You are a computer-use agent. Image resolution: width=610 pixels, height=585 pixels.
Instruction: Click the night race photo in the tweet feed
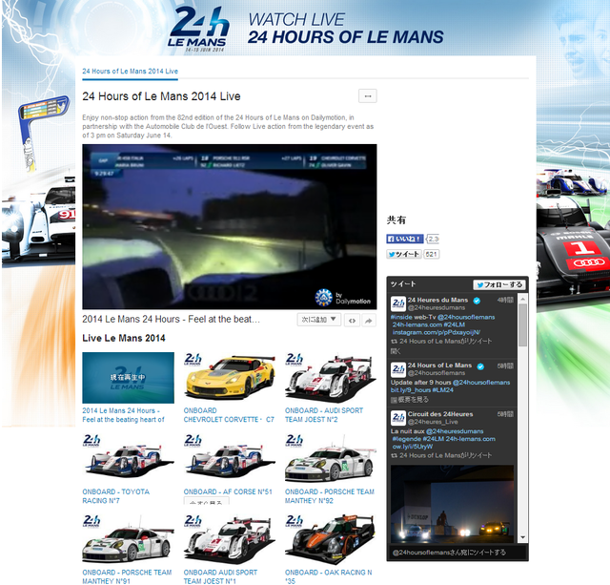pos(452,504)
